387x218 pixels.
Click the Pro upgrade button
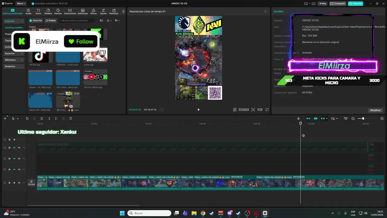(322, 4)
